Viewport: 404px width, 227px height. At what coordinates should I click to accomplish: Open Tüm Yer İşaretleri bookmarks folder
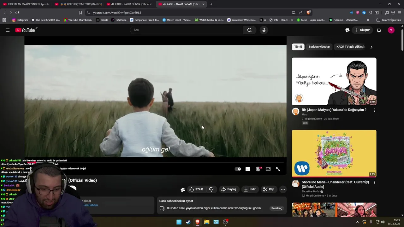389,20
